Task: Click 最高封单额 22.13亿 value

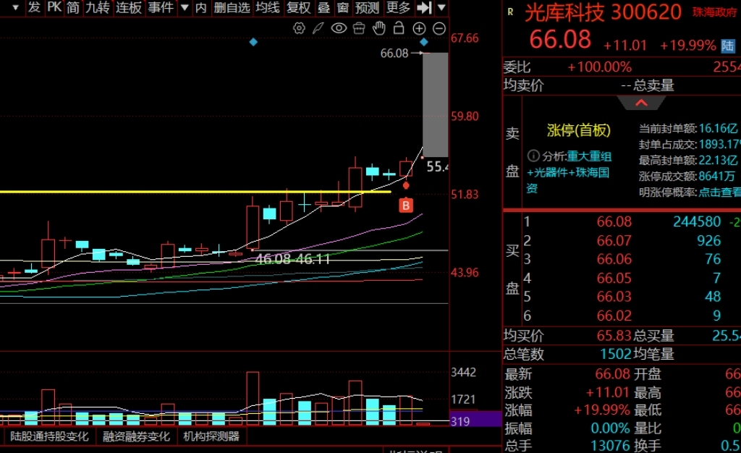Action: click(x=718, y=160)
